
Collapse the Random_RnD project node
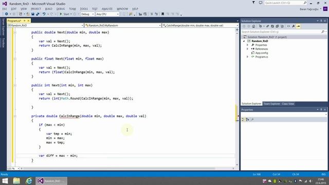tap(244, 41)
